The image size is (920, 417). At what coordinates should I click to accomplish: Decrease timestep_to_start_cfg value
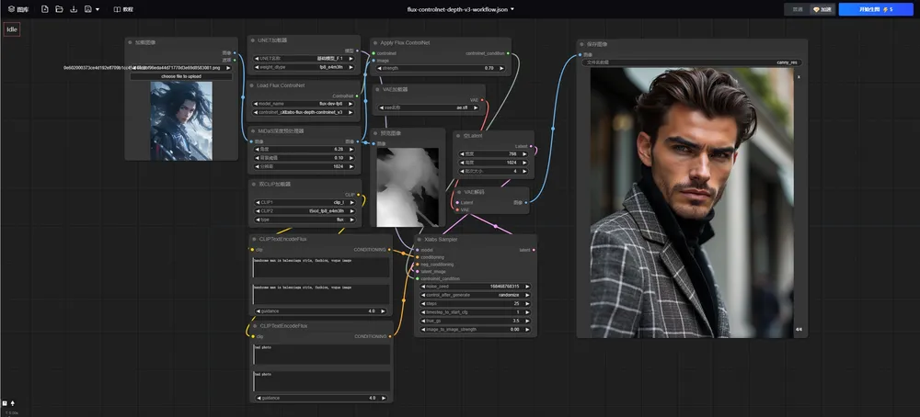(x=424, y=312)
